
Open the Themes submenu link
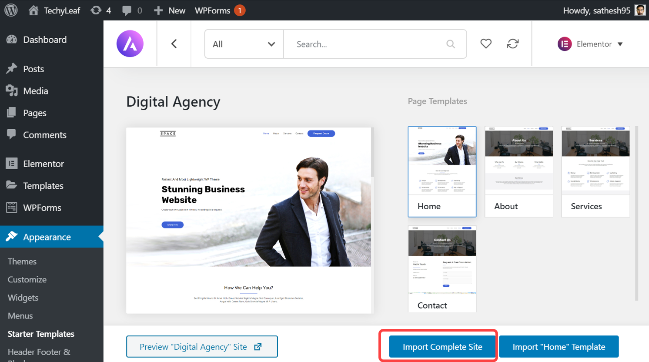point(22,261)
